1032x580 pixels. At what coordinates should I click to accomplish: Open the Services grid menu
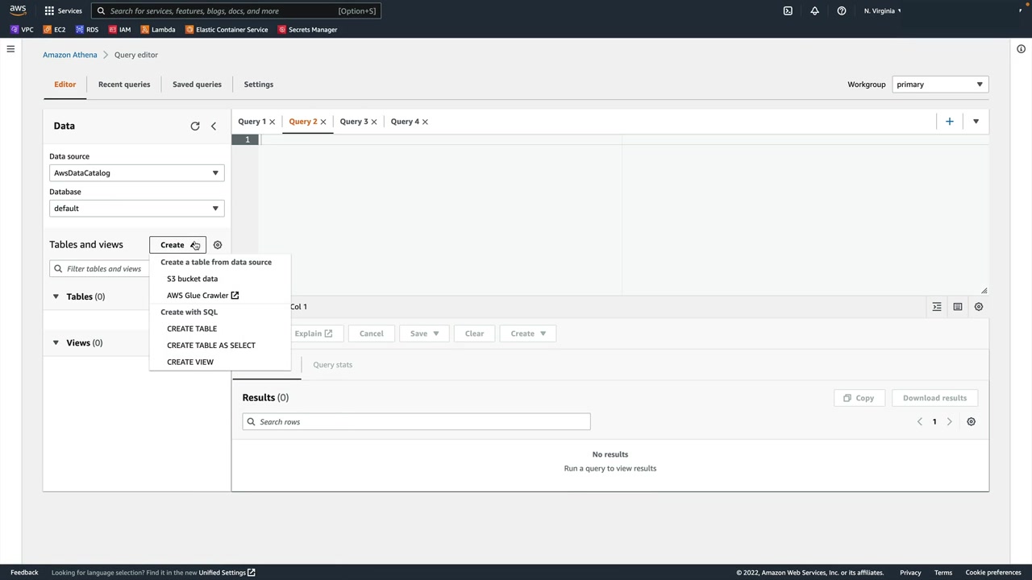point(63,10)
